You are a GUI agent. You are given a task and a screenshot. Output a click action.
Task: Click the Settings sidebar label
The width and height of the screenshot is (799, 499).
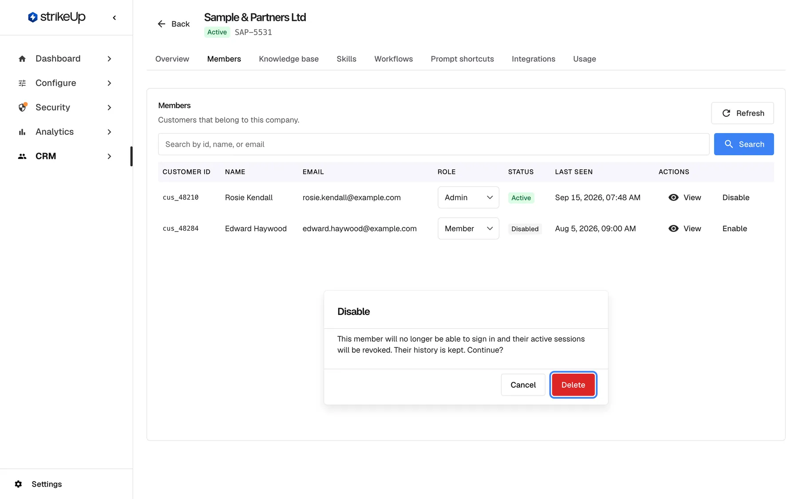tap(47, 484)
